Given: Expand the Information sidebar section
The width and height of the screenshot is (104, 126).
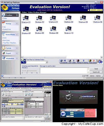Looking at the screenshot, I should tap(17, 58).
